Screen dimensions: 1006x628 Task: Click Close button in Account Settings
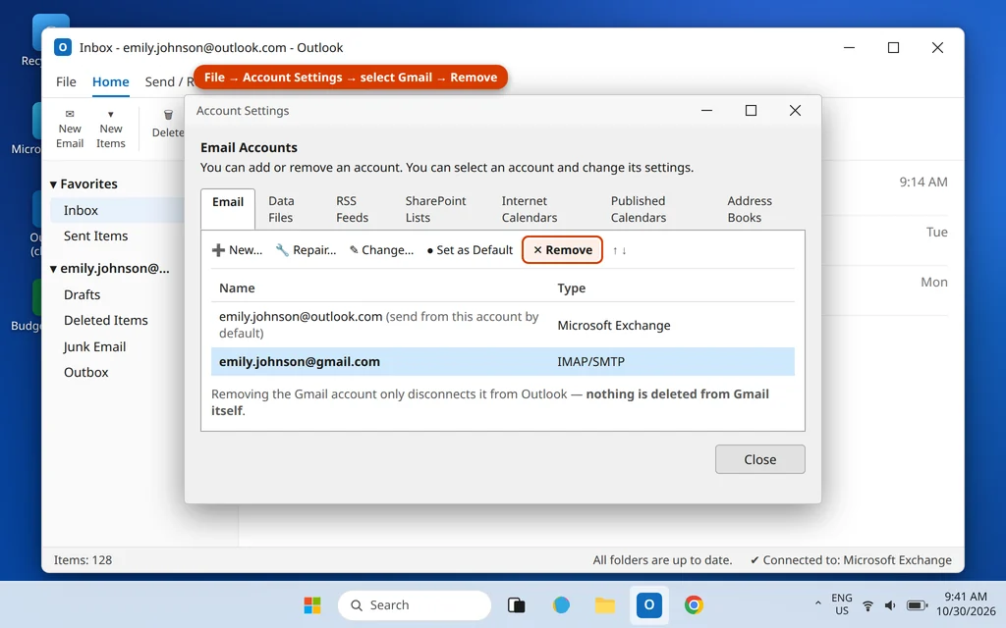click(x=759, y=459)
